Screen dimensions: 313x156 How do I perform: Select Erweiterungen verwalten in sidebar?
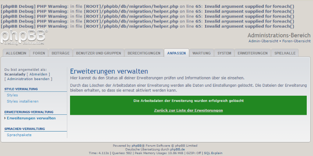(x=31, y=118)
